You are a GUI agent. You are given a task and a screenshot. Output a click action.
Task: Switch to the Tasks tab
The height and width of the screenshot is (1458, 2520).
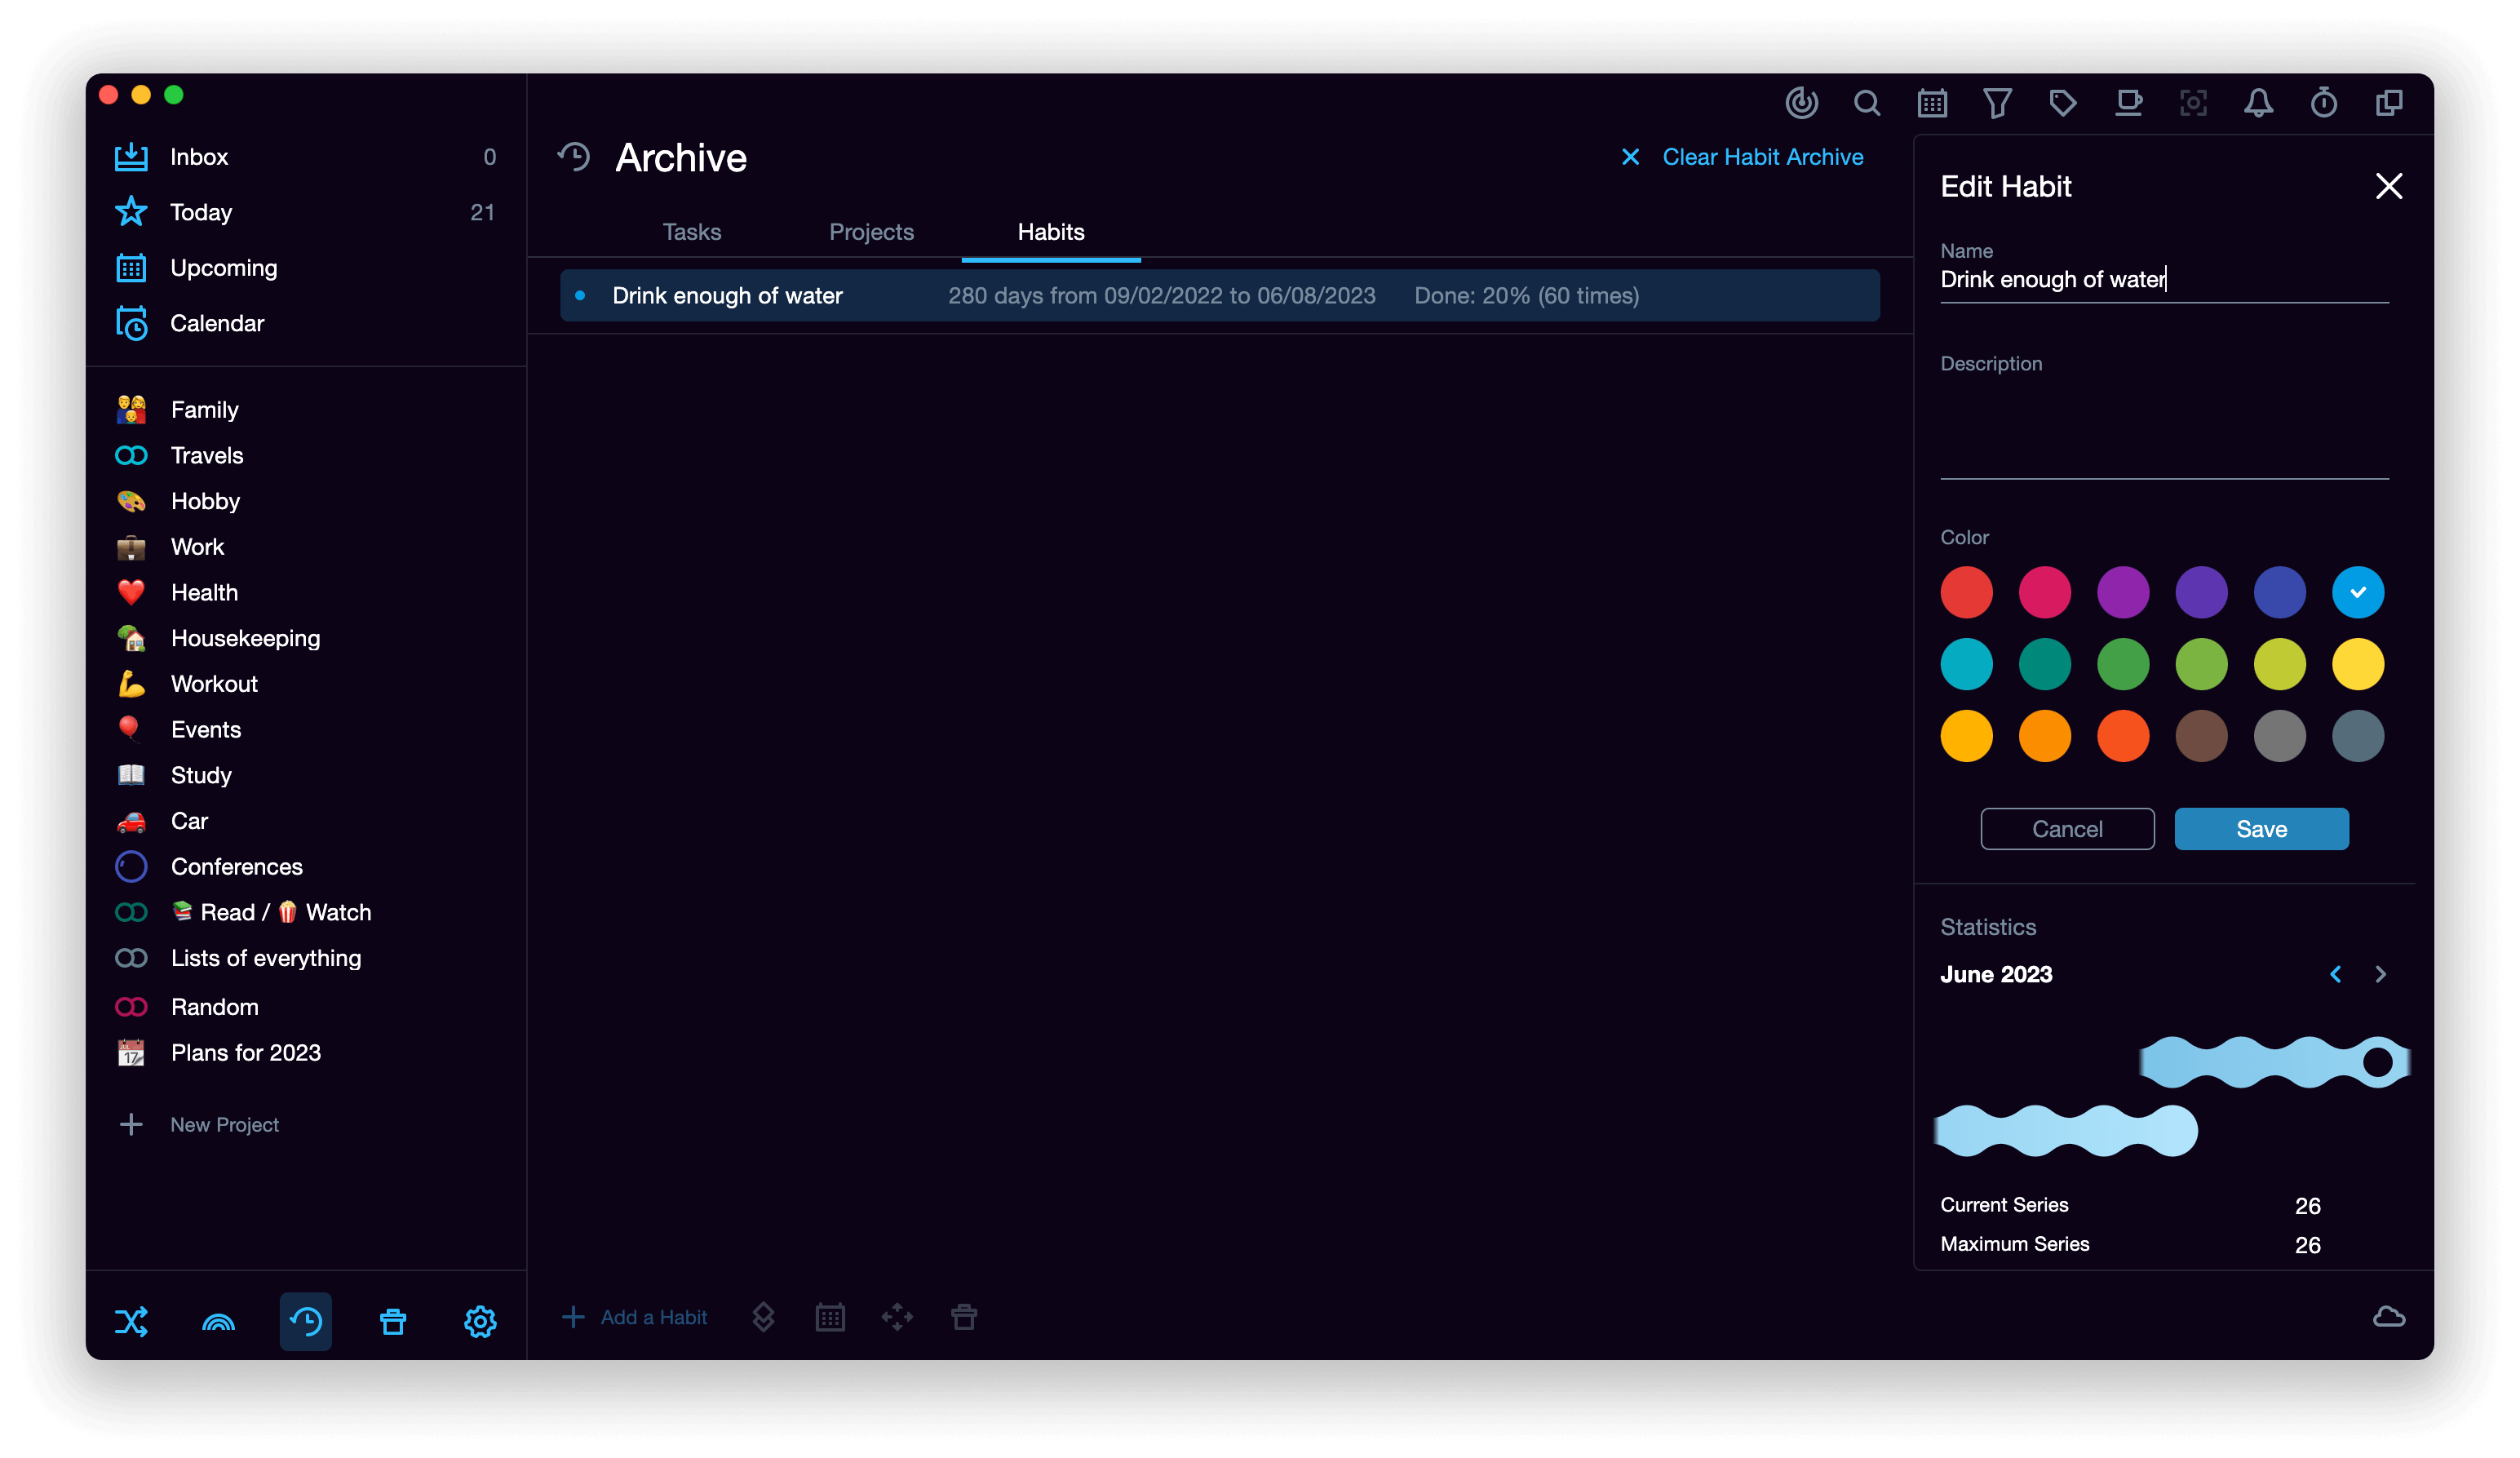(x=692, y=232)
